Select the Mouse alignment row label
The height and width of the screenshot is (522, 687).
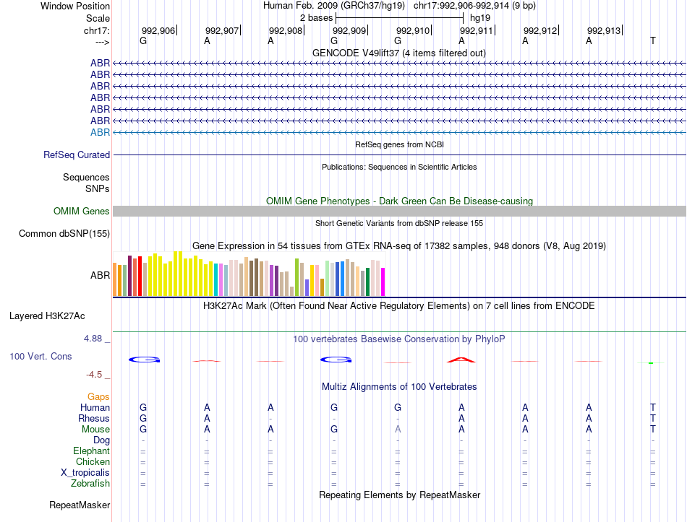[95, 430]
